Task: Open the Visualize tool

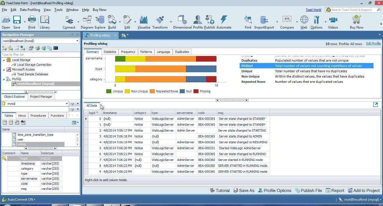Action: (x=144, y=22)
